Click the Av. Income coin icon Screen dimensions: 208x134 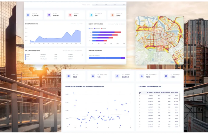coord(117,76)
